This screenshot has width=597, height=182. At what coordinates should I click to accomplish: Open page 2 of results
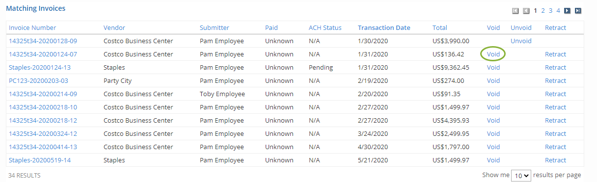[x=543, y=10]
